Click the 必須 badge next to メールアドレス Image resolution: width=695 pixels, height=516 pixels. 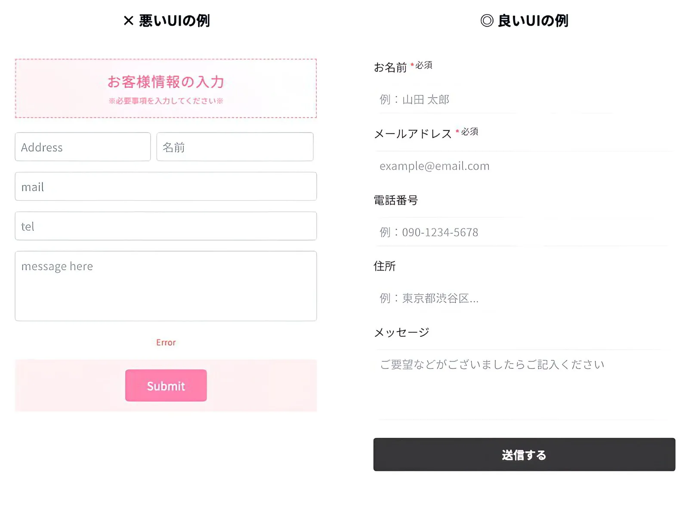(x=469, y=132)
